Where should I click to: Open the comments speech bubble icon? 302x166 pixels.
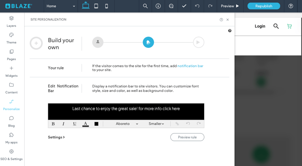pos(171,6)
